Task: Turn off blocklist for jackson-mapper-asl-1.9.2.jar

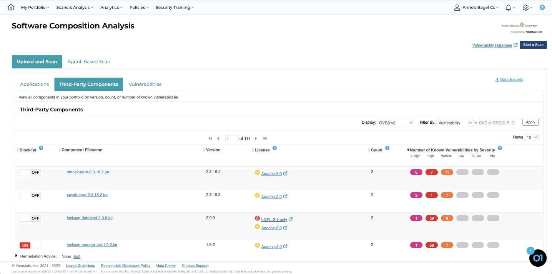Action: pyautogui.click(x=30, y=245)
